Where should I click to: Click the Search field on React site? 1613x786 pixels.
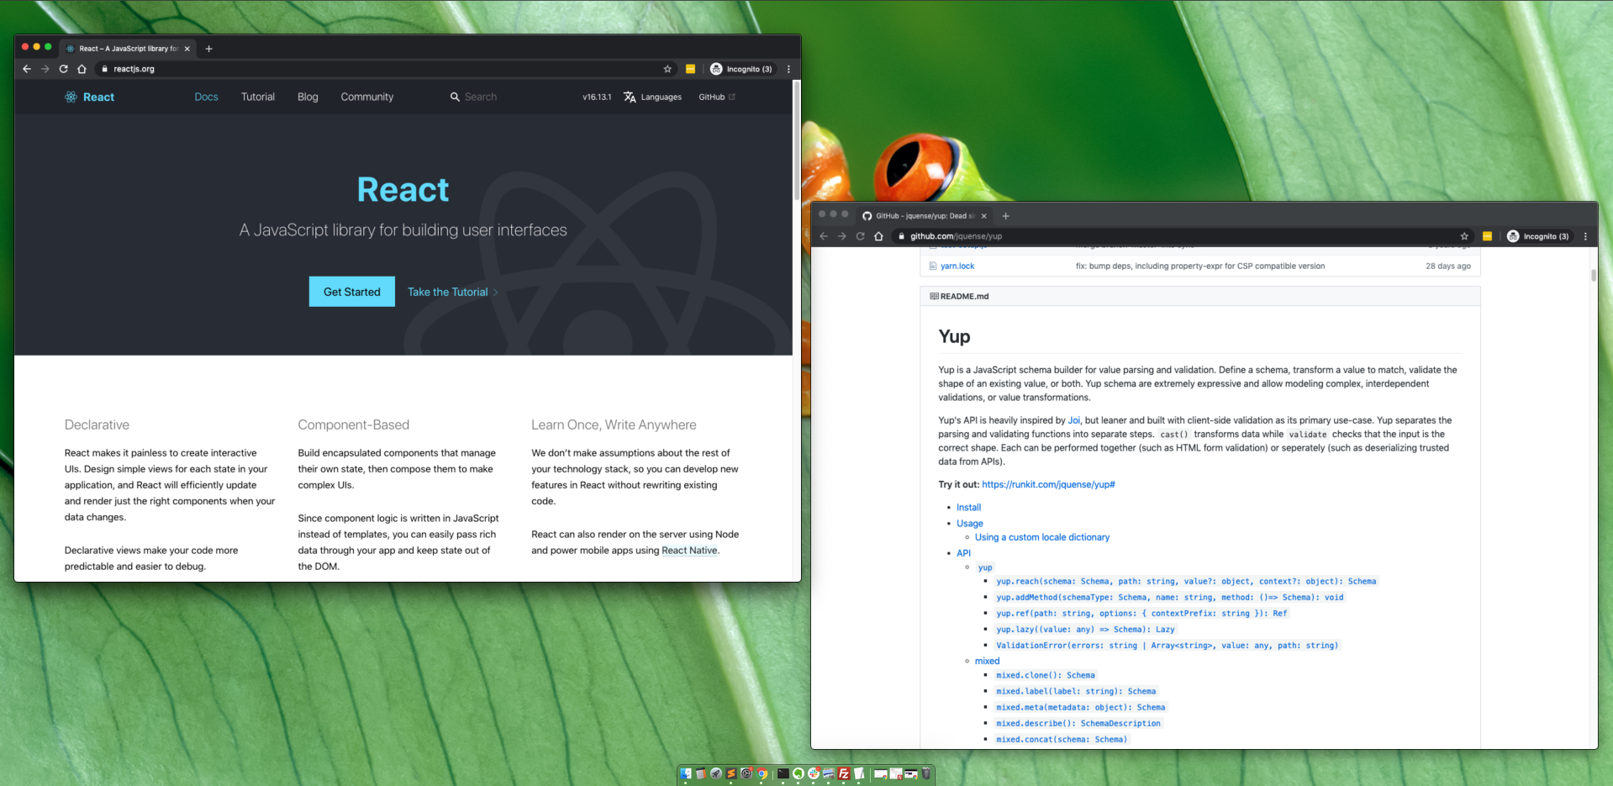coord(481,97)
